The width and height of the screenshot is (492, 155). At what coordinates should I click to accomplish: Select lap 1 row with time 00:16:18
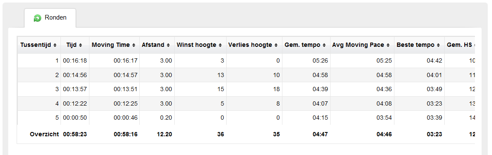pos(246,60)
